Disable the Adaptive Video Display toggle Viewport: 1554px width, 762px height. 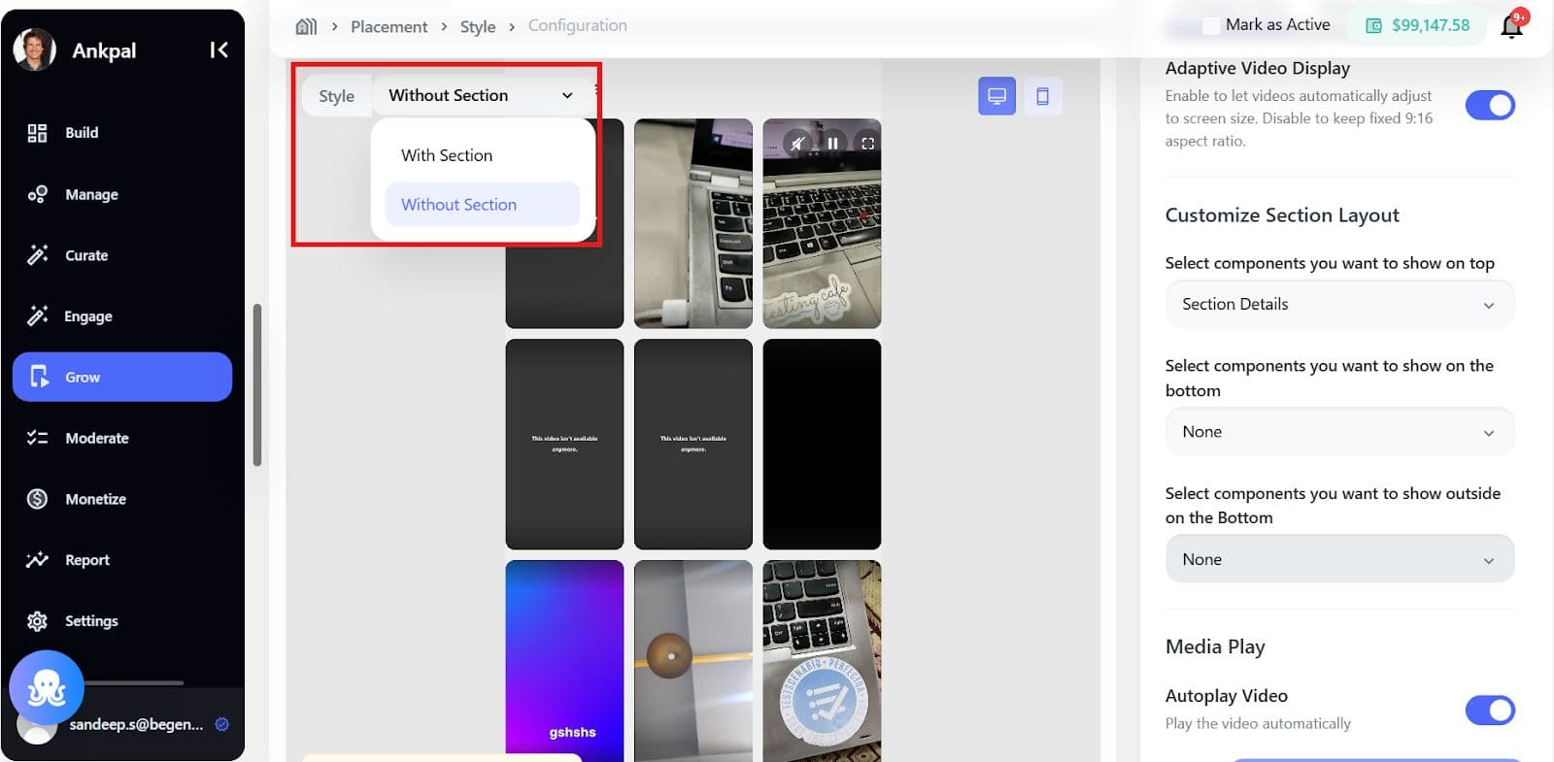point(1489,105)
